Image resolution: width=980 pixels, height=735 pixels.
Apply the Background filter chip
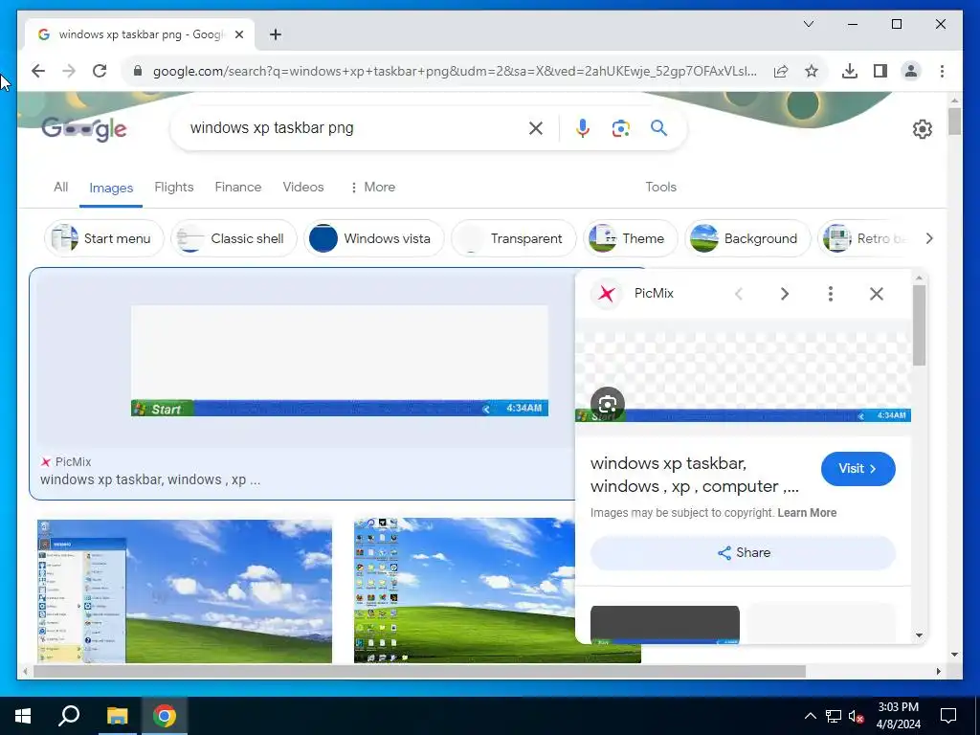point(747,238)
